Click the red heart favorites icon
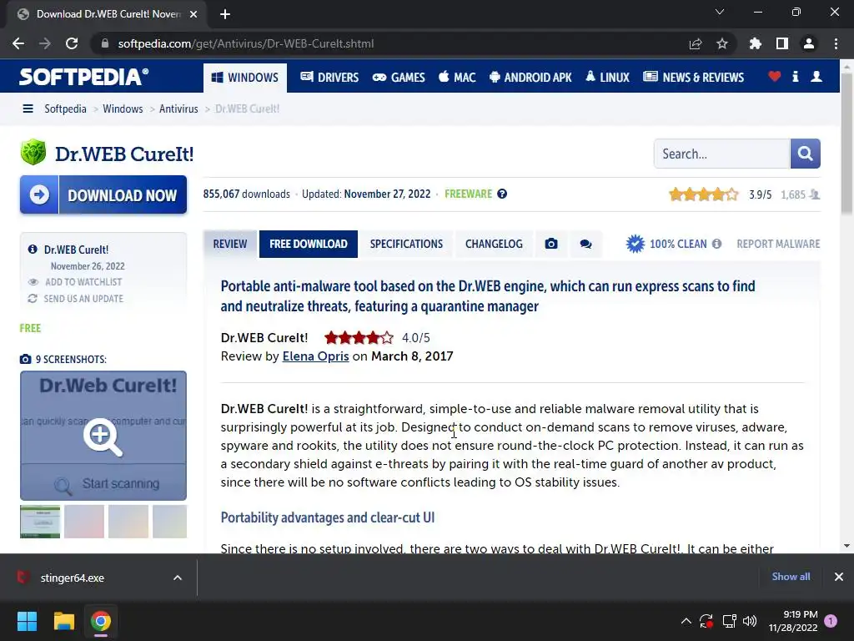 775,77
